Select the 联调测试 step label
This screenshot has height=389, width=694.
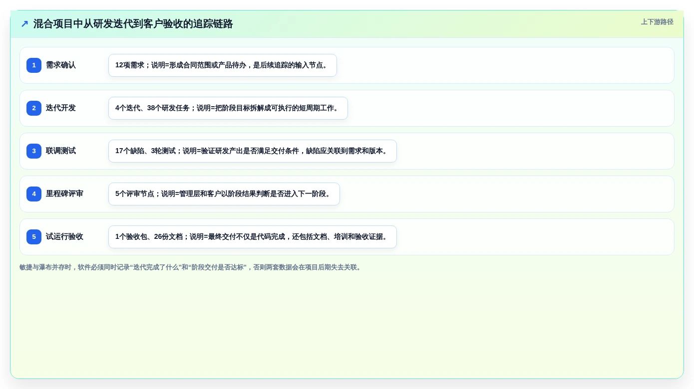tap(61, 151)
